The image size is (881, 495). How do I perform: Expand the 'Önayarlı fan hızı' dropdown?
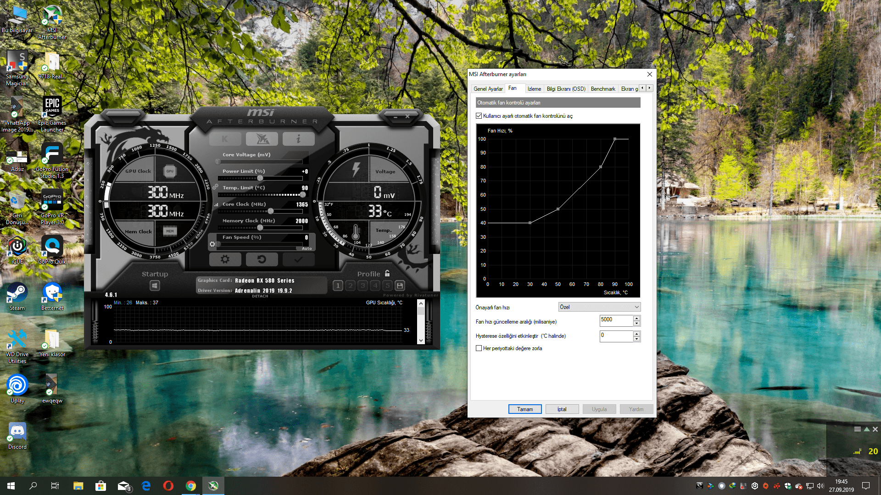point(599,307)
